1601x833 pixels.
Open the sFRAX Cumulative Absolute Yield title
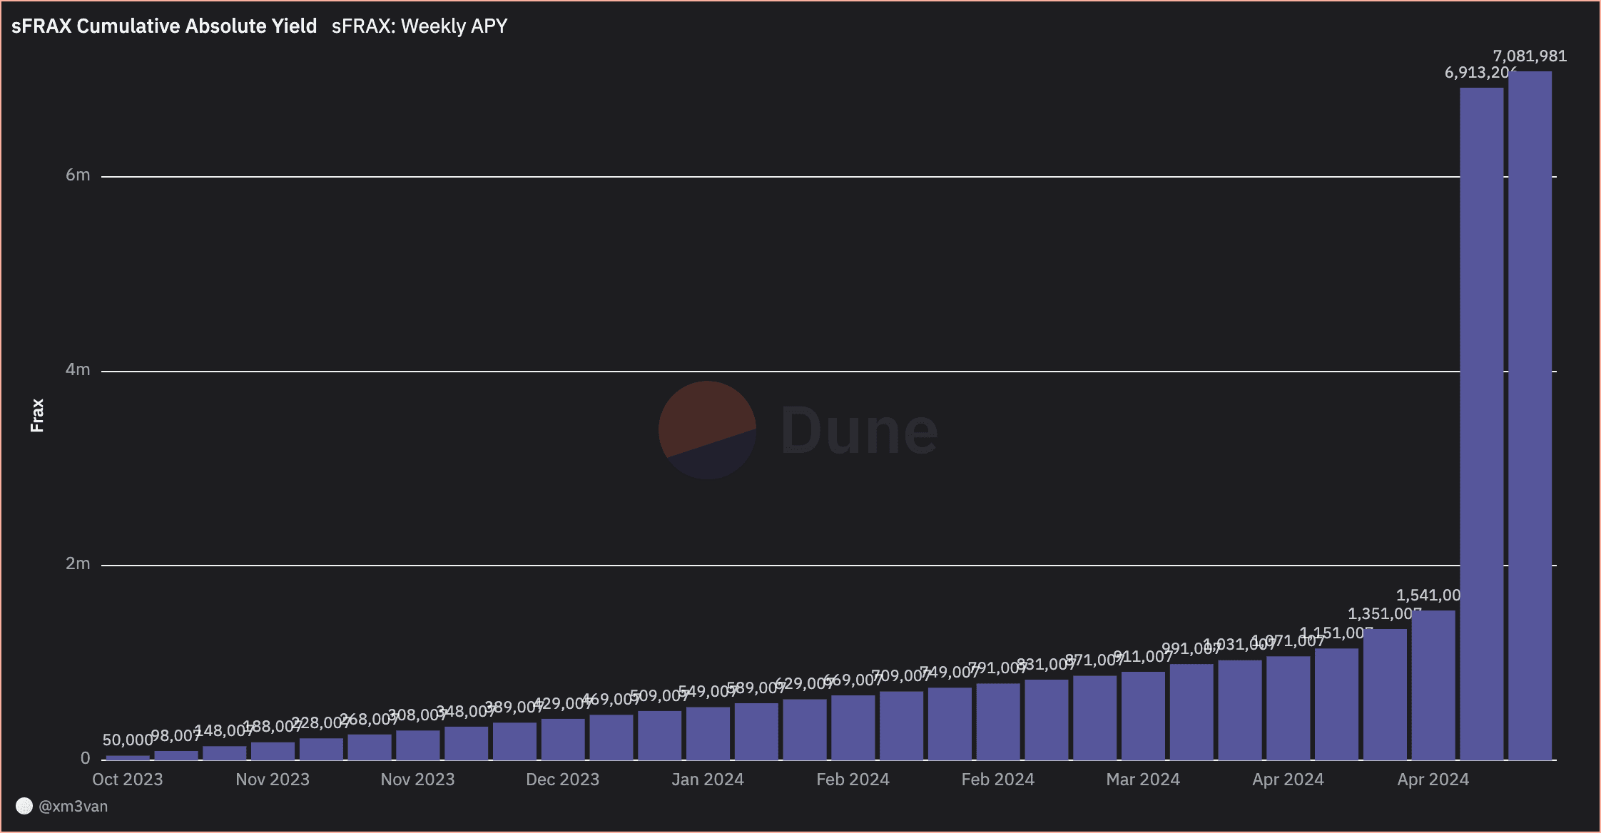coord(164,26)
